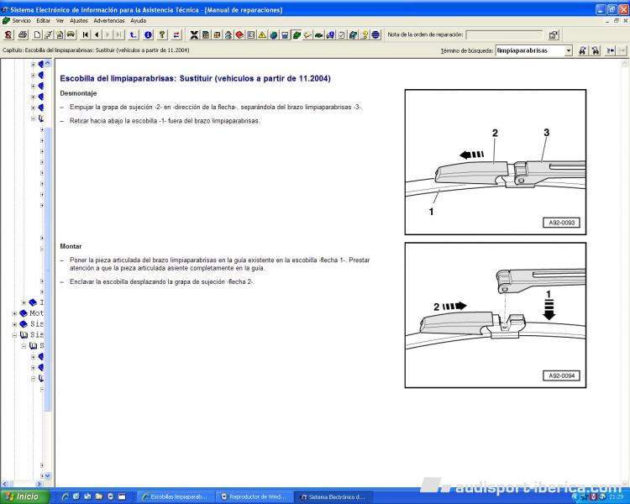Click the tree panel scrollbar down arrow
This screenshot has height=504, width=630.
coord(48,475)
